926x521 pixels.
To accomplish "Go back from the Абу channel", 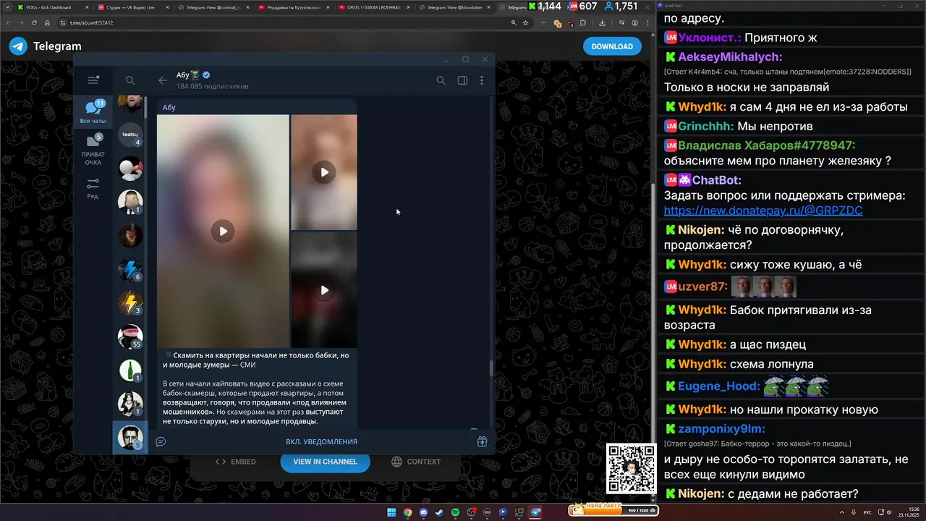I will point(162,80).
